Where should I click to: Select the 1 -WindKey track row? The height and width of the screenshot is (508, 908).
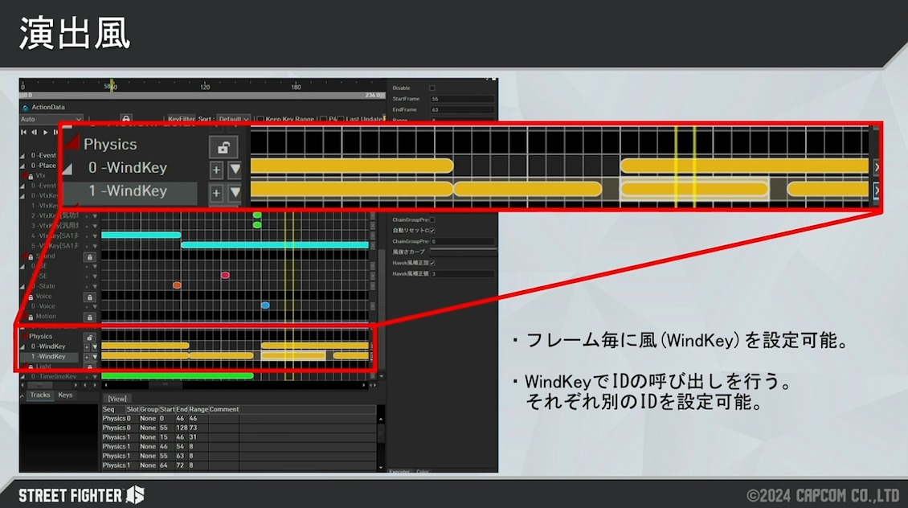tap(49, 357)
